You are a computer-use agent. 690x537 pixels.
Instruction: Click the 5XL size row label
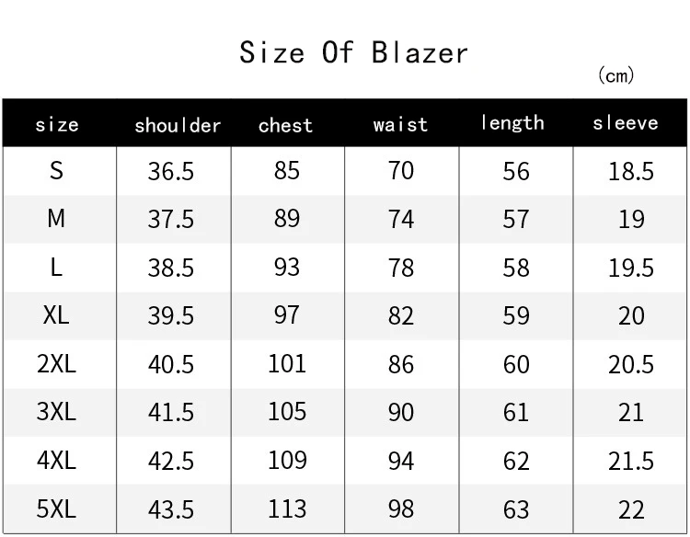pyautogui.click(x=56, y=508)
